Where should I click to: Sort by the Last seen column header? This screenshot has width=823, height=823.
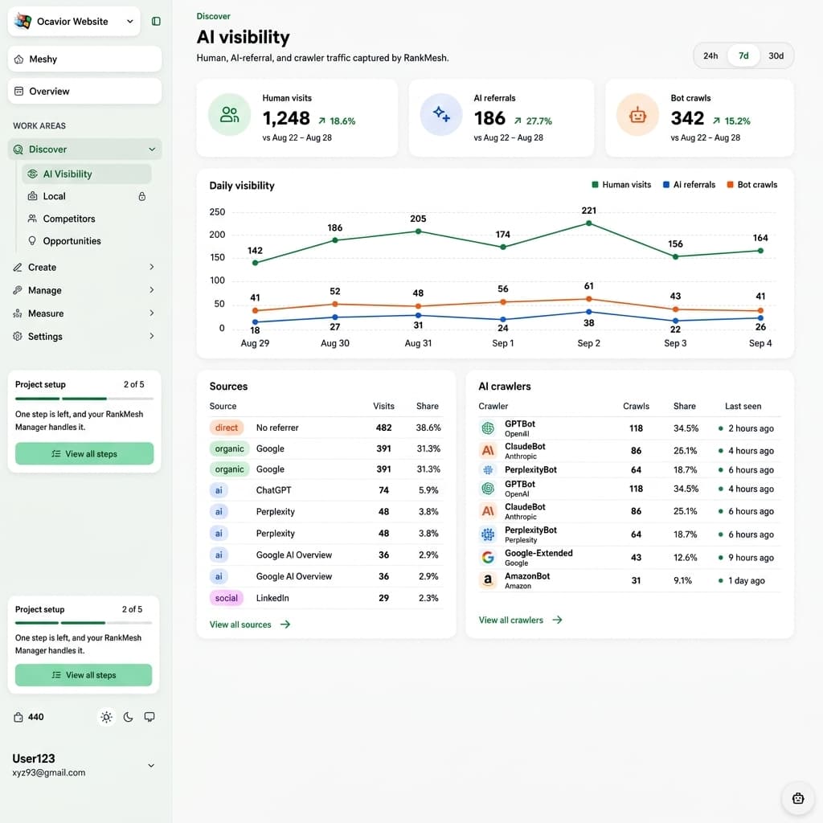pos(743,406)
